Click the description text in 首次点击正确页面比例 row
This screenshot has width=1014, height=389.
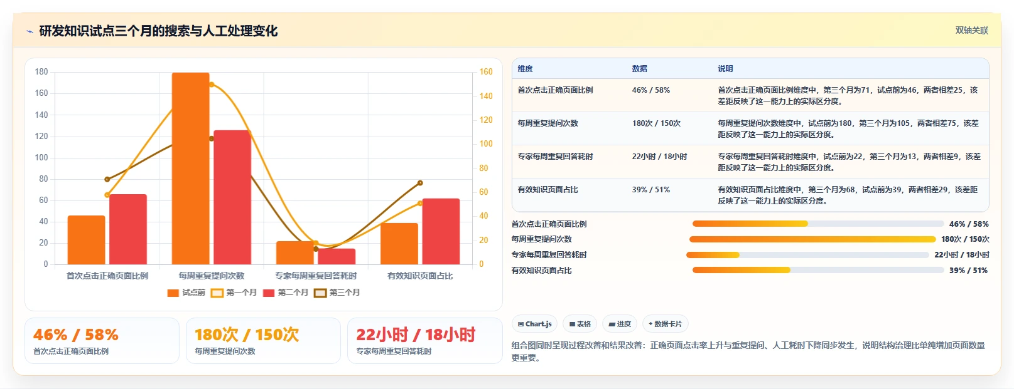pyautogui.click(x=848, y=95)
